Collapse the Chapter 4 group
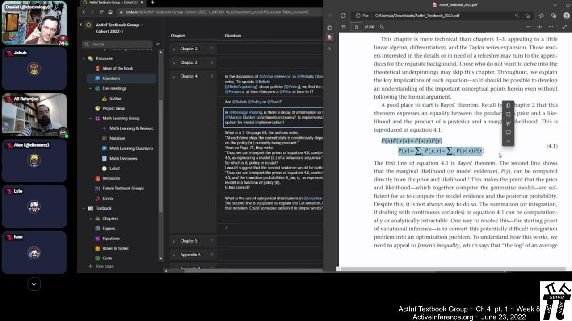 pos(174,76)
